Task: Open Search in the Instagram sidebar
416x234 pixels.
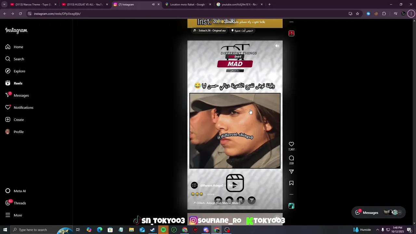Action: [15, 59]
